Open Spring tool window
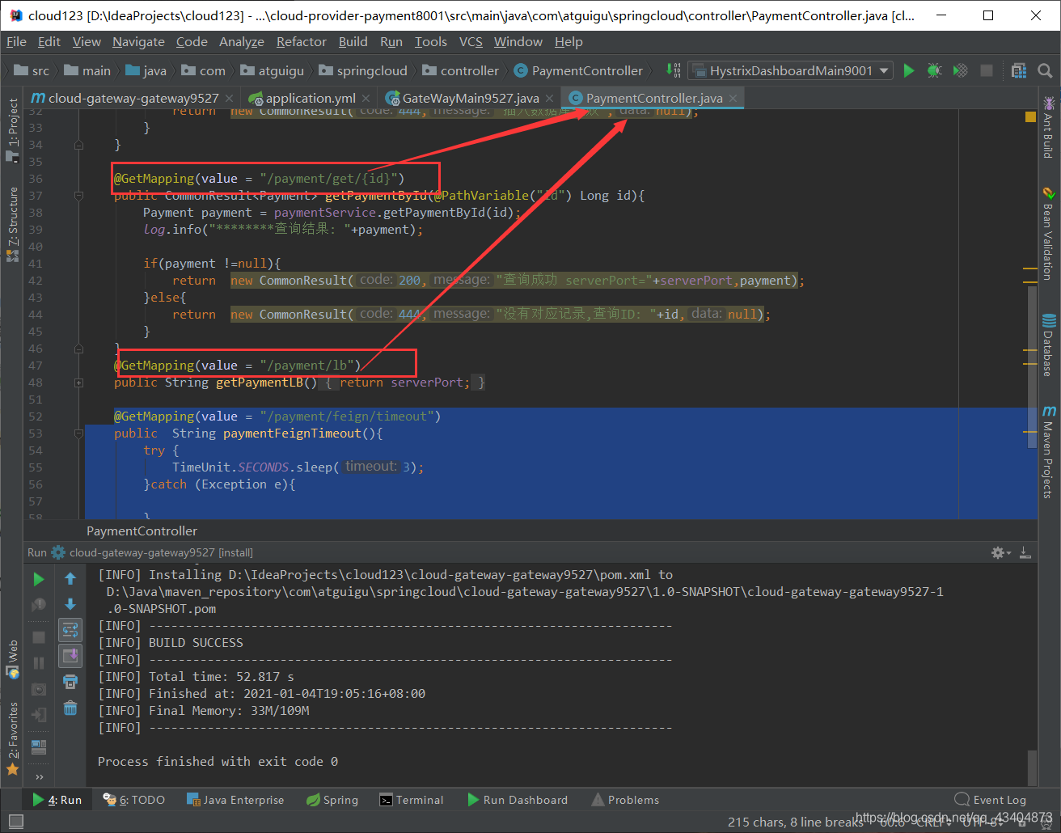 point(332,800)
